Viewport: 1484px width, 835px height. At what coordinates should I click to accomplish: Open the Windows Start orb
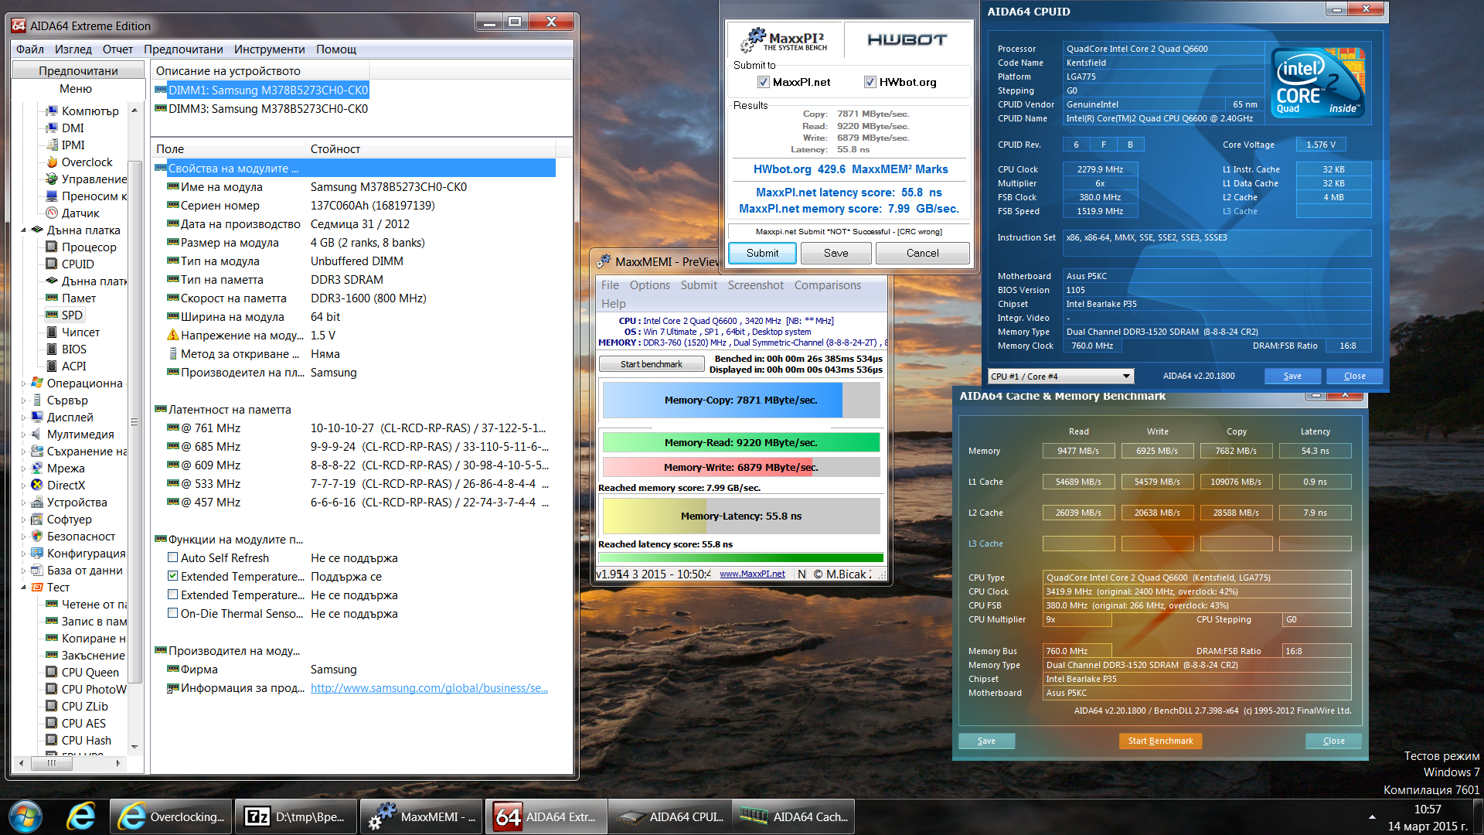coord(25,816)
